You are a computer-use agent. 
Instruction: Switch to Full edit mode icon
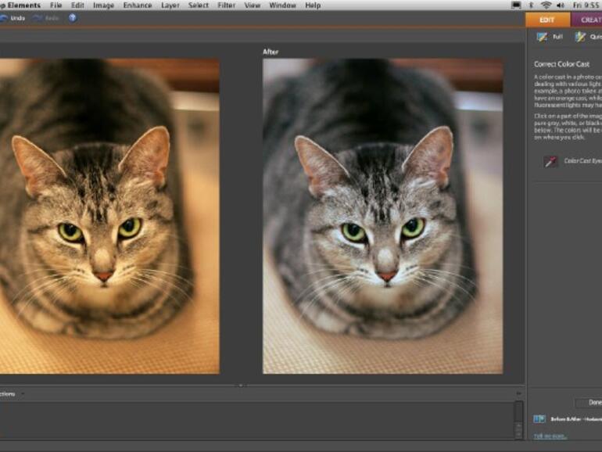542,37
